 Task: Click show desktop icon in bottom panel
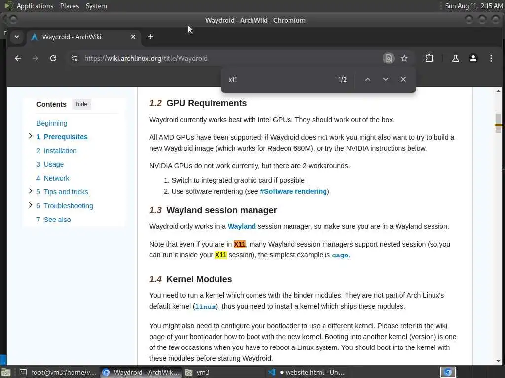[x=6, y=373]
